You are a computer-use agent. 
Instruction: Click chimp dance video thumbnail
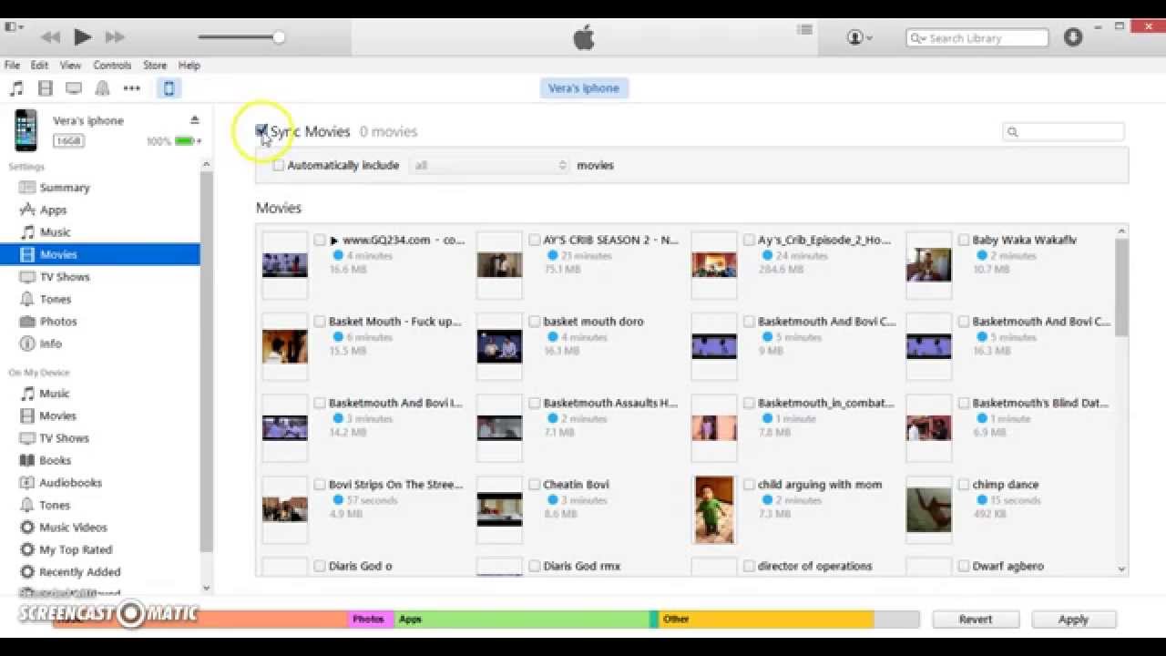(x=929, y=510)
